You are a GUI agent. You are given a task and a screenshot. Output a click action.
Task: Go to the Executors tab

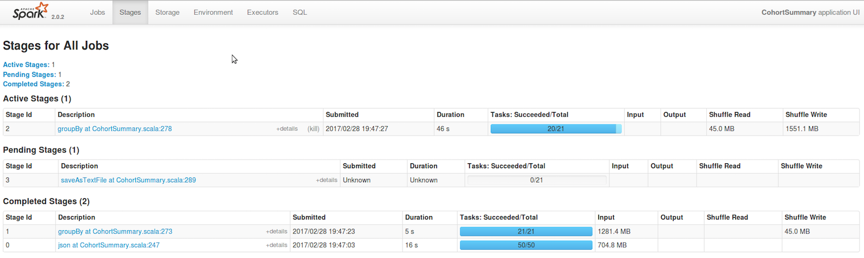[262, 13]
